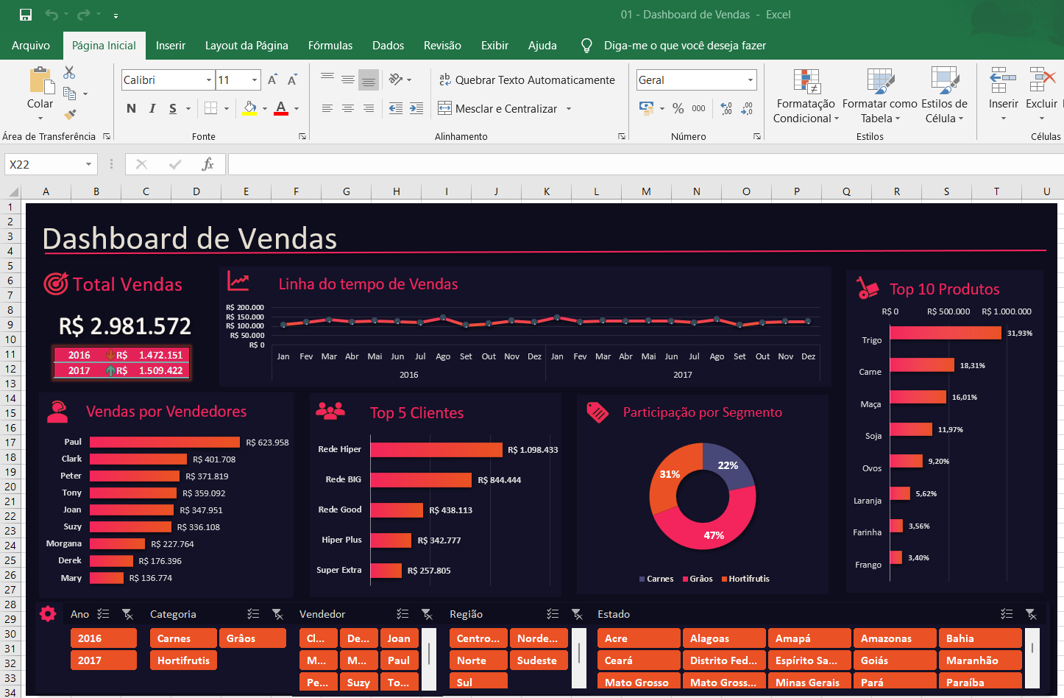The height and width of the screenshot is (698, 1064).
Task: Toggle multi-select on Estado slicer
Action: point(1007,614)
